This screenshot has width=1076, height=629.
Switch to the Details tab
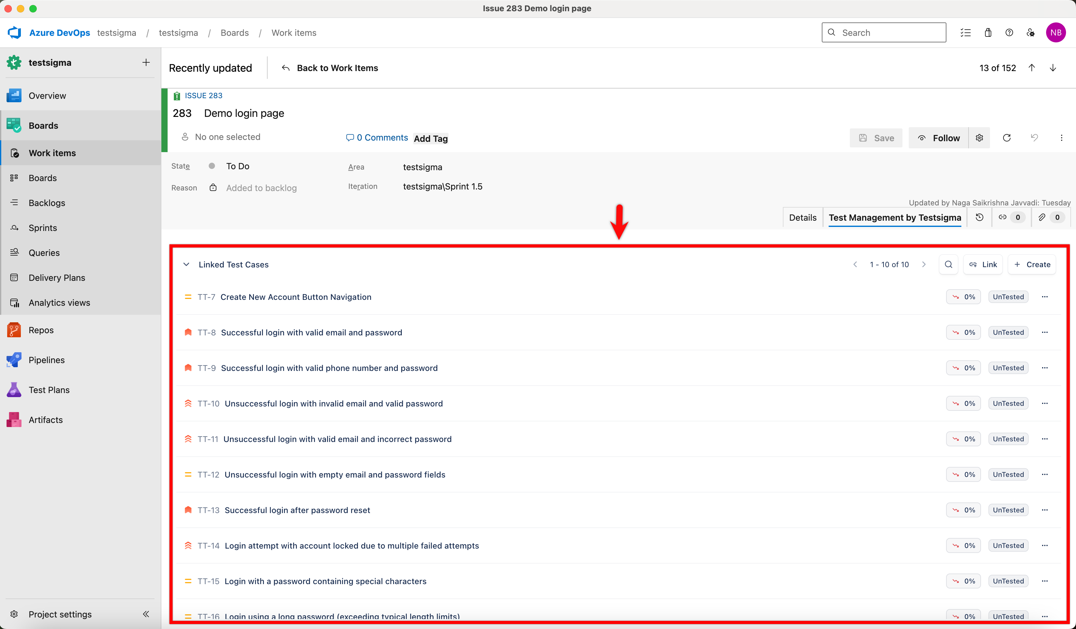click(802, 218)
